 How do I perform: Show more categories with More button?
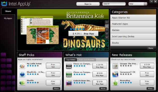click(150, 48)
